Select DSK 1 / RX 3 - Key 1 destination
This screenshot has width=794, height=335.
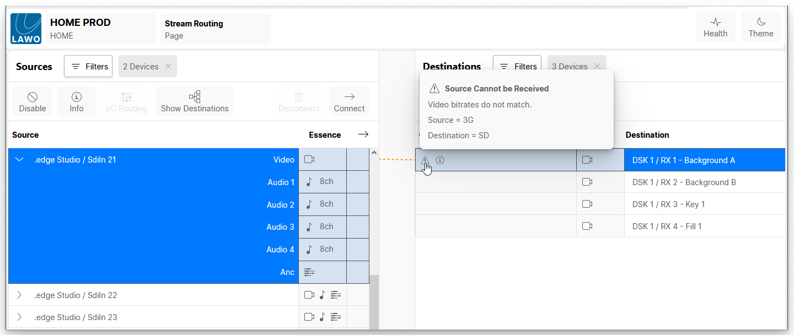(668, 204)
